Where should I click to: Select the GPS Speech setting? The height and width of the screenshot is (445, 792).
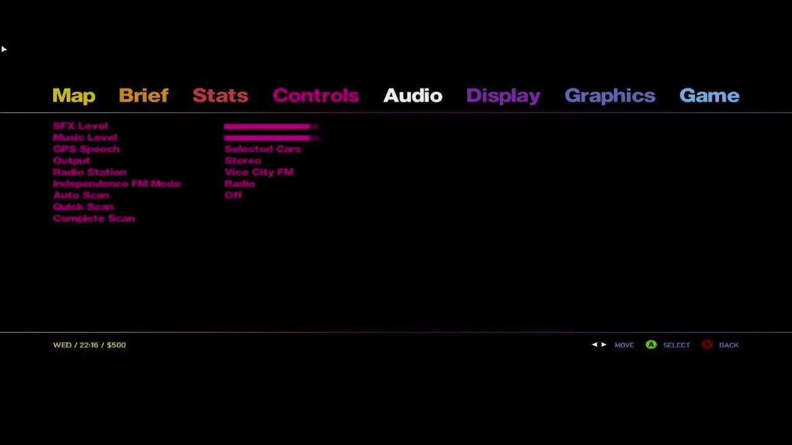pos(87,149)
